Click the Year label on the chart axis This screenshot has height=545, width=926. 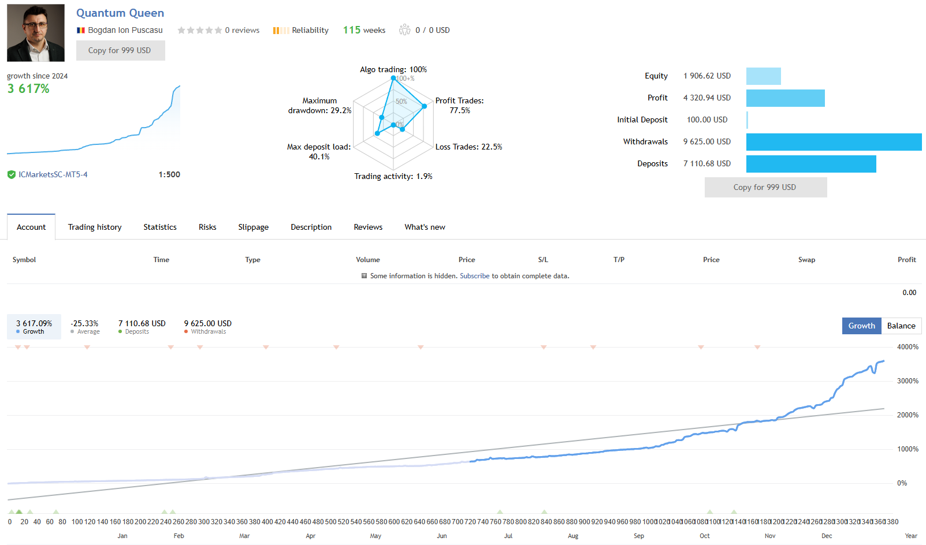(911, 536)
